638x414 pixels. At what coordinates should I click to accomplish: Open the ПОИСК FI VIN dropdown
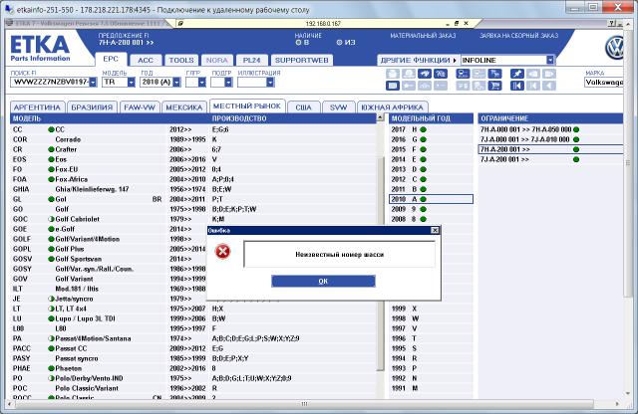pos(93,82)
